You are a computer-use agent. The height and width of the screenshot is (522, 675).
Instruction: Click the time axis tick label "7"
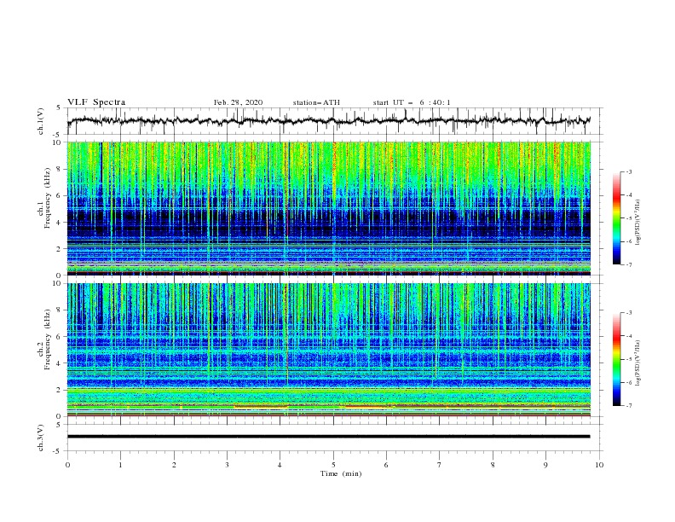click(x=440, y=465)
